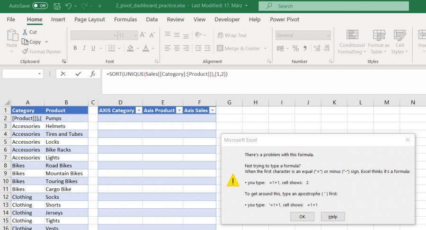Click the Fill Color bucket swatch
Viewport: 426px width, 230px height.
[131, 48]
